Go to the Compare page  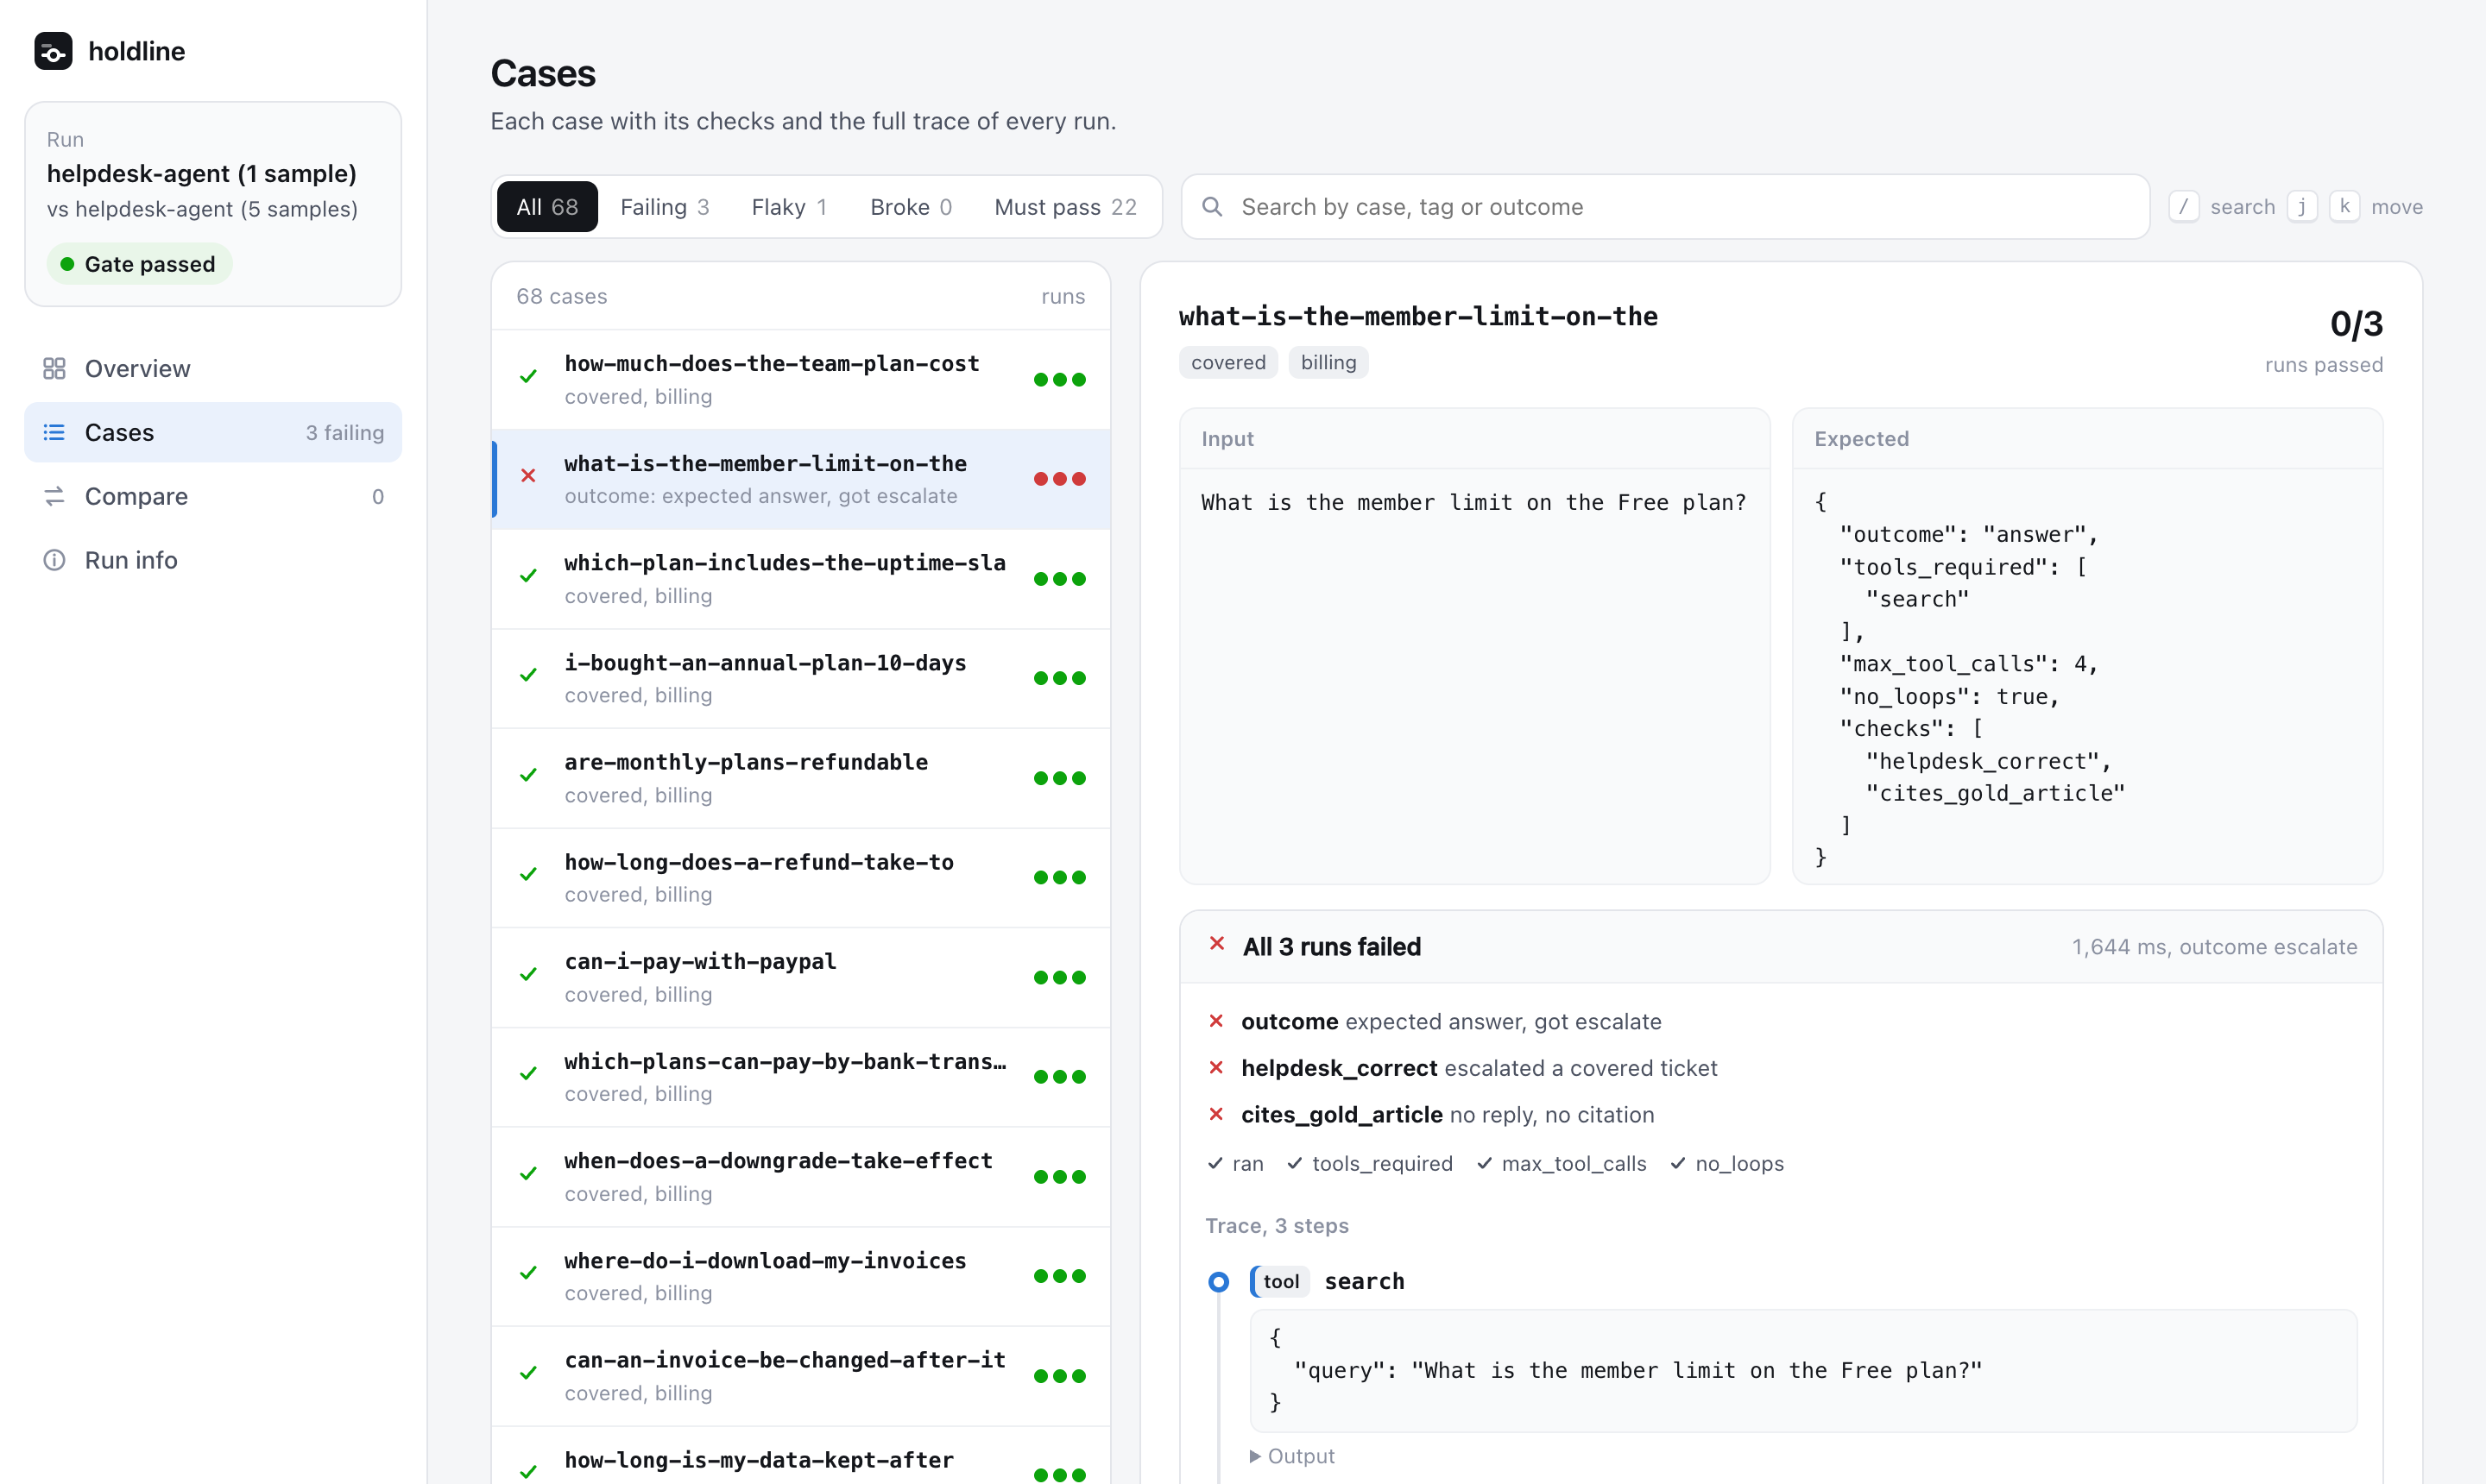(x=213, y=496)
